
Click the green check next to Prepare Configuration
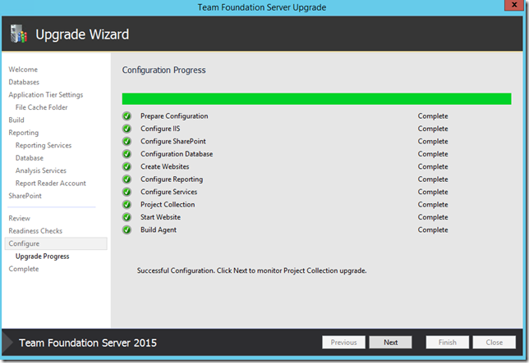(126, 116)
